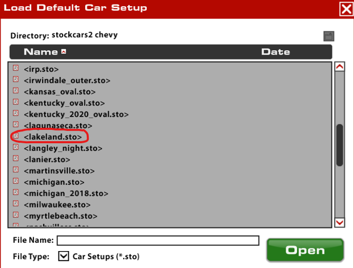Click the file icon beside myrtlebeach.sto
The height and width of the screenshot is (268, 354).
coord(15,216)
